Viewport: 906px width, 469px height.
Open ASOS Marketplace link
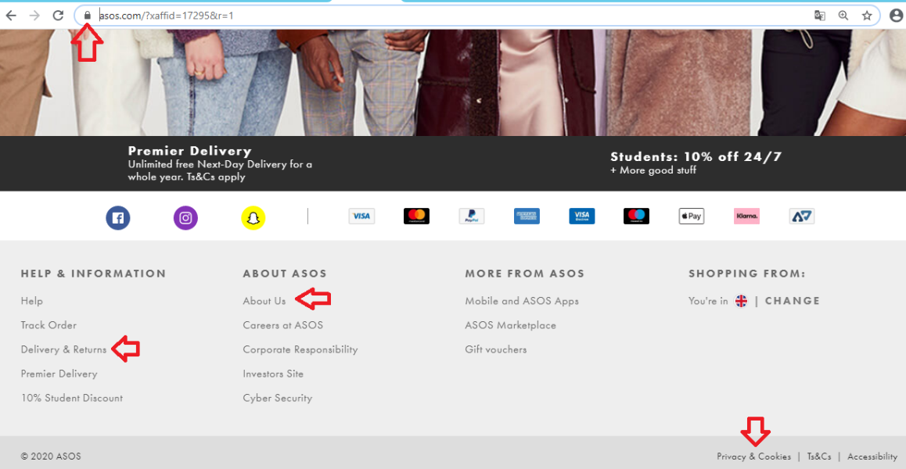(510, 325)
